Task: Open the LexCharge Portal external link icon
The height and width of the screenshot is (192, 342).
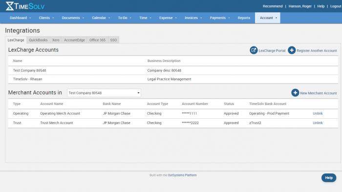Action: click(254, 50)
